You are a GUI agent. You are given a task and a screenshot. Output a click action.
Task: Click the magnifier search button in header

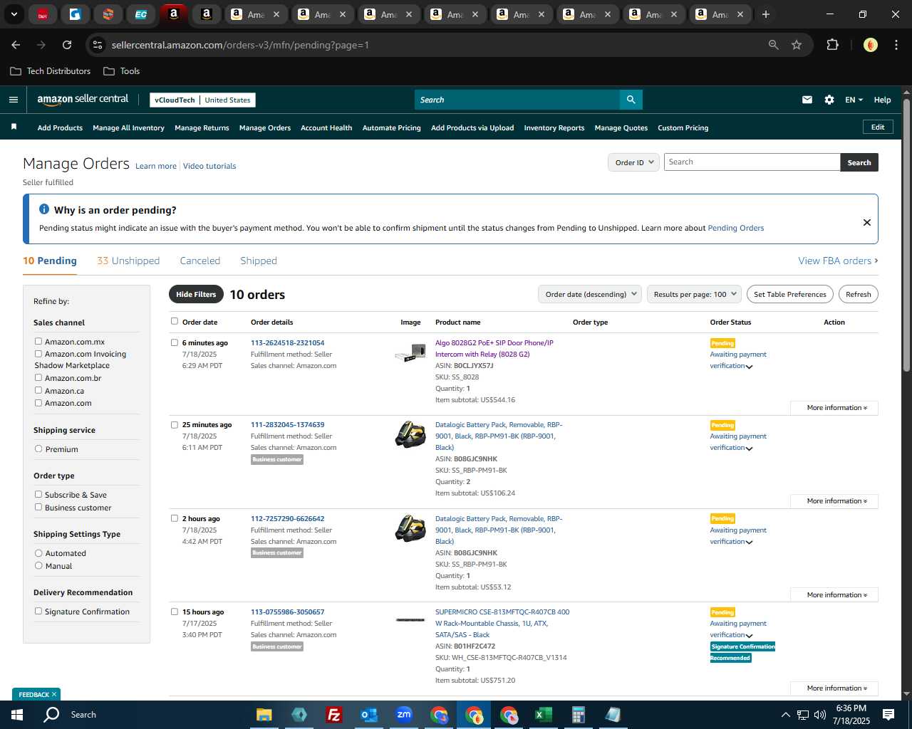[631, 100]
